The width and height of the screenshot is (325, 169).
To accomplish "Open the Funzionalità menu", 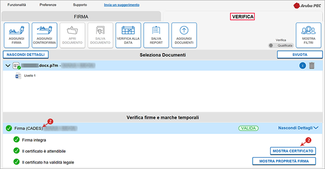I will coord(17,5).
